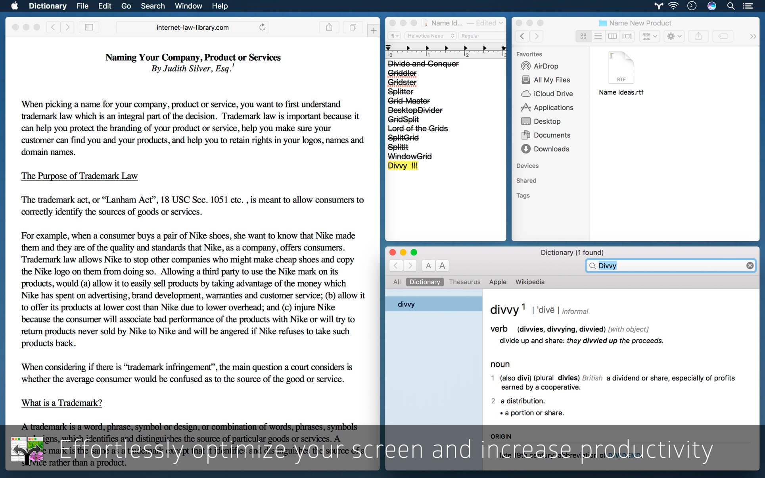Viewport: 765px width, 478px height.
Task: Open the Finder arrange-by dropdown
Action: 650,36
